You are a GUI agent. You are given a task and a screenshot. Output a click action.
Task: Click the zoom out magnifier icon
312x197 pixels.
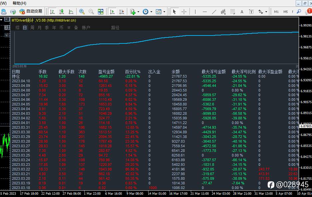pyautogui.click(x=91, y=12)
